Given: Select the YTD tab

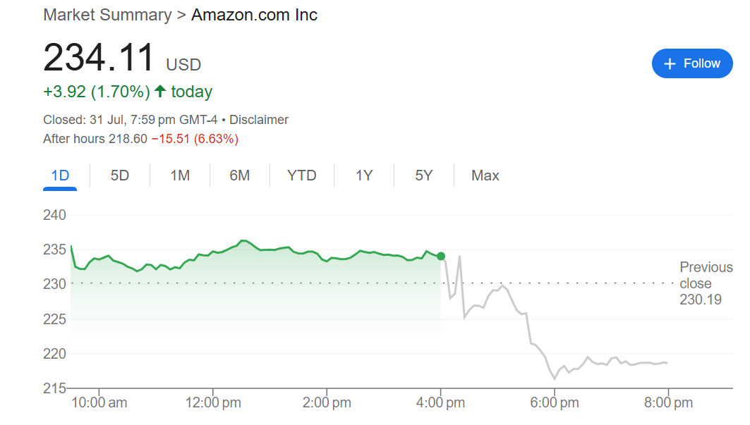Looking at the screenshot, I should (302, 175).
